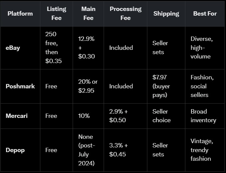Click Mercari's 2.9% + $0.50 processing cell
This screenshot has width=226, height=173.
118,116
